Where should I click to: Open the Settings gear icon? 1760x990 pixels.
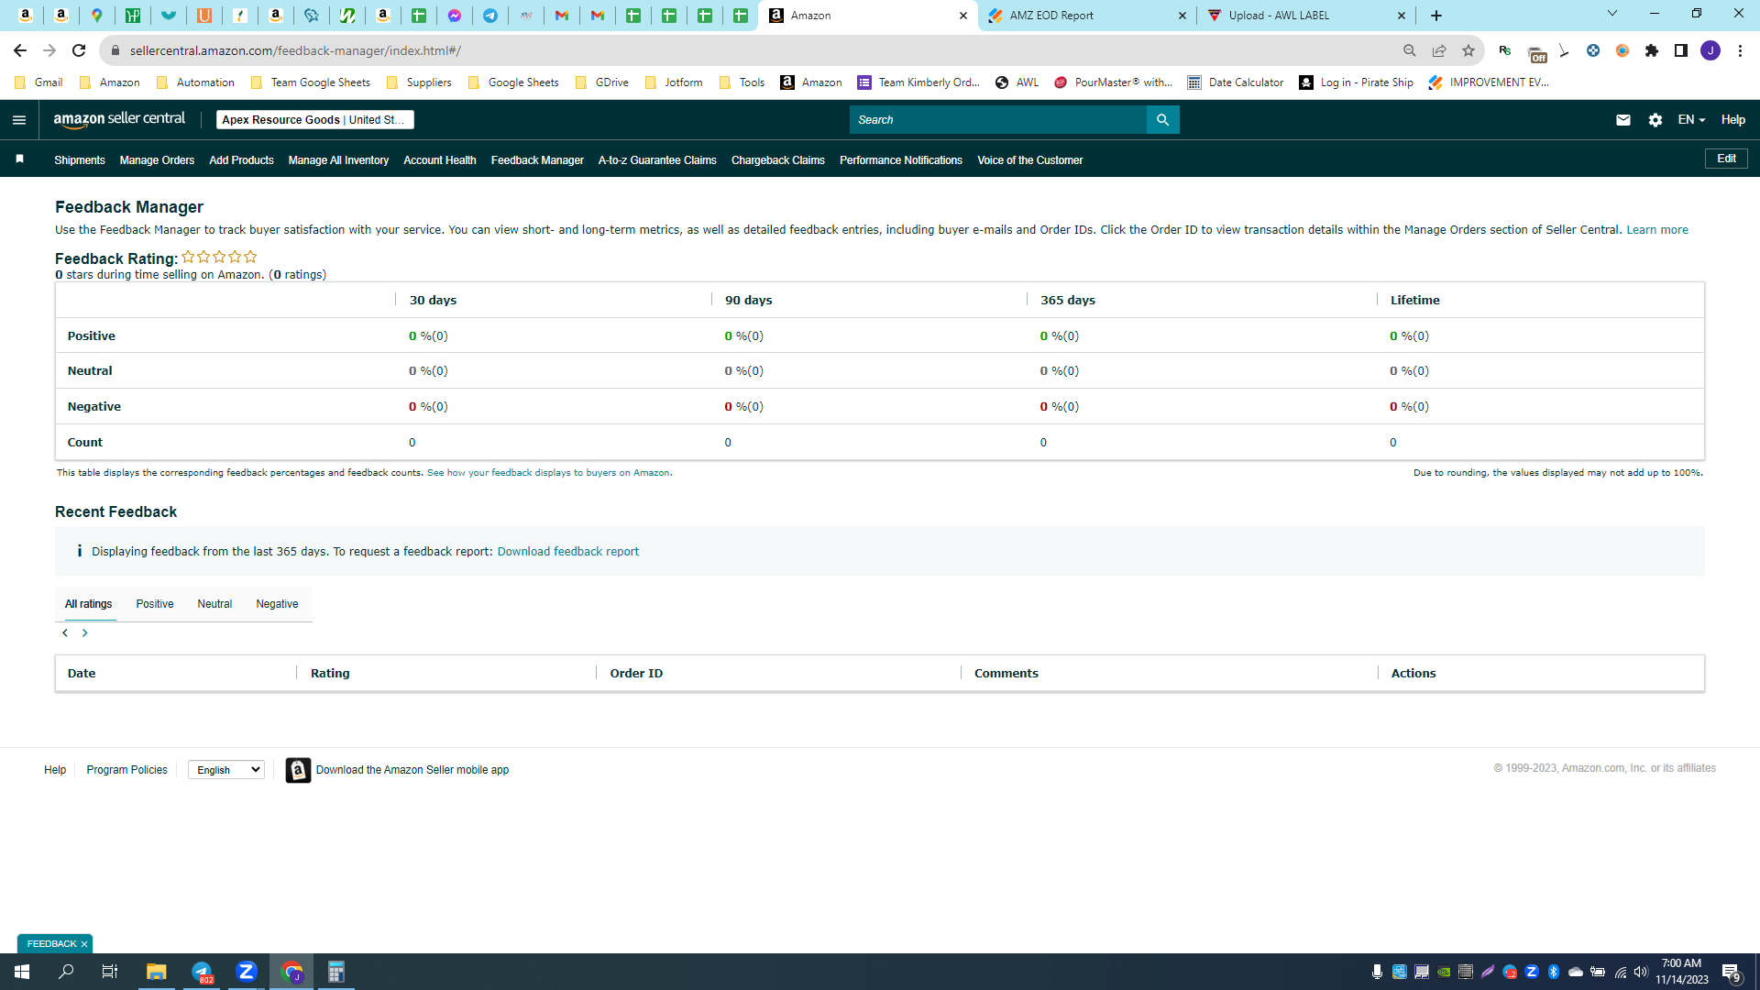click(1655, 120)
